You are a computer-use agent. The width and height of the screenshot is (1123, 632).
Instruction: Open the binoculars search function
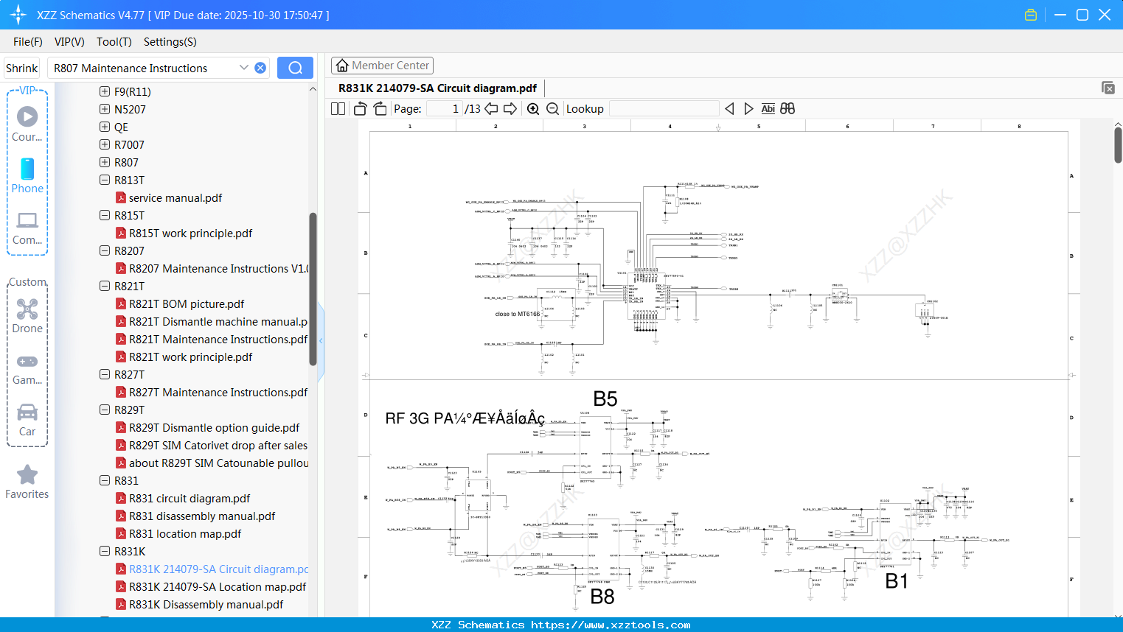(787, 108)
